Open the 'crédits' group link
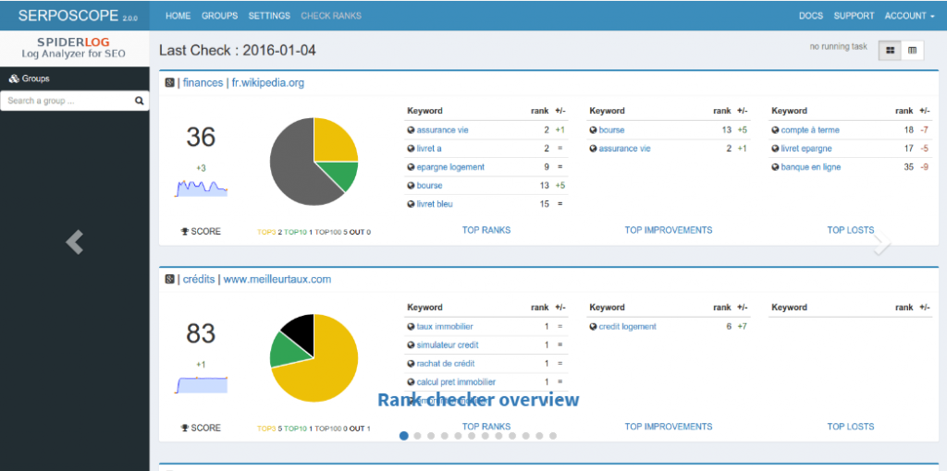 [199, 279]
